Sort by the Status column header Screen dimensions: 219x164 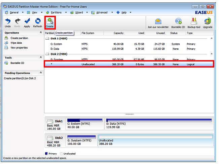point(176,33)
